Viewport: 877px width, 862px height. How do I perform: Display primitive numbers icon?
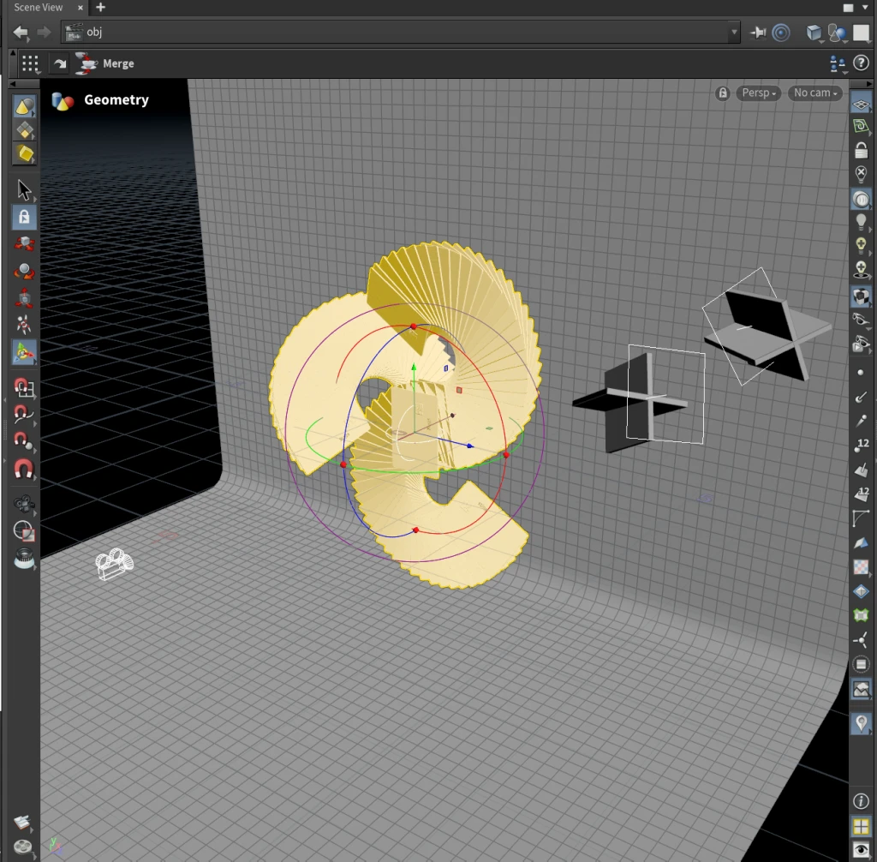tap(862, 494)
